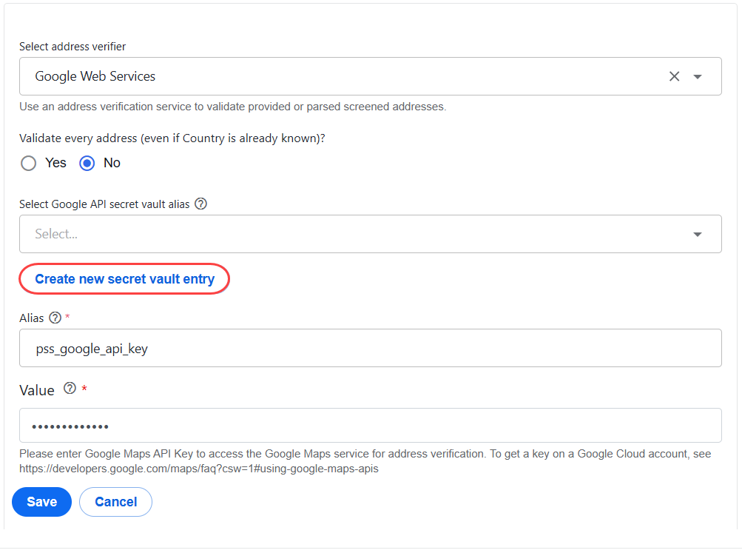742x553 pixels.
Task: Expand the secret vault alias dropdown arrow
Action: (698, 235)
